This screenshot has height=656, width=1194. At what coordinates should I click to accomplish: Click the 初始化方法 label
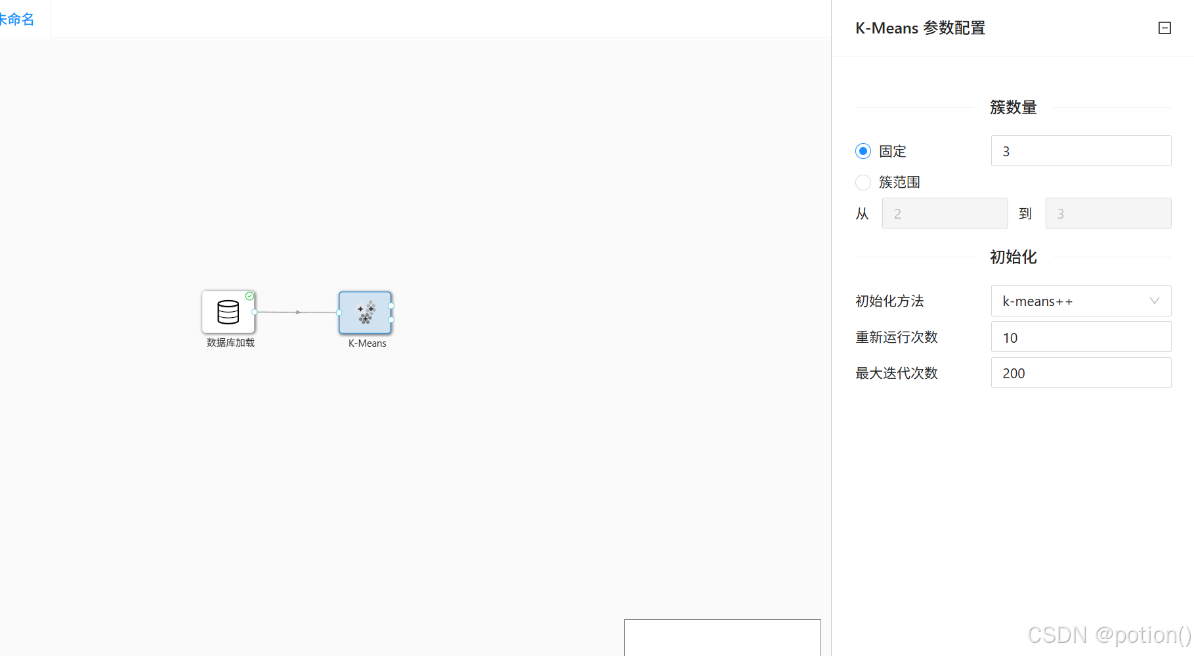[x=889, y=301]
